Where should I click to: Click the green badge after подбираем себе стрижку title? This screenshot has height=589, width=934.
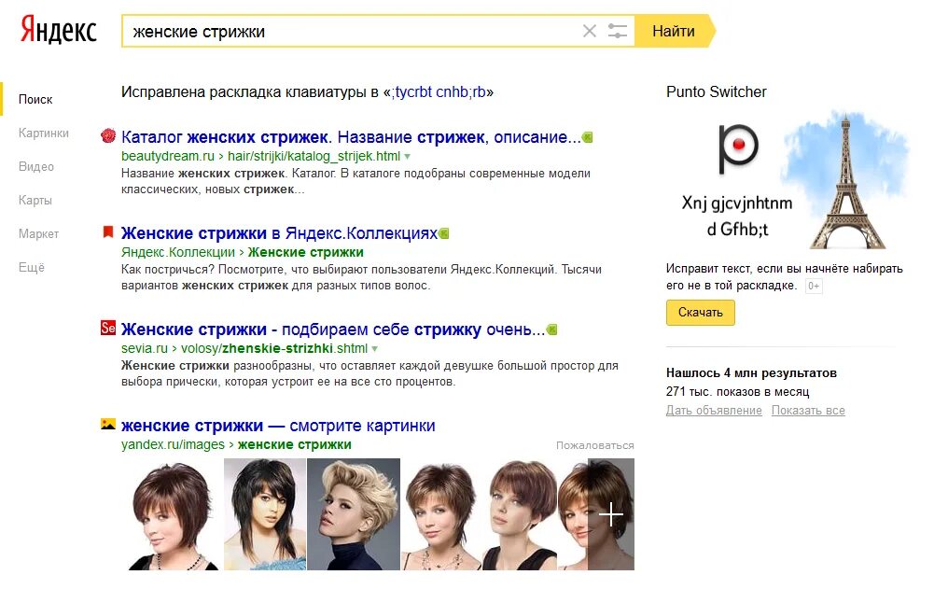(x=552, y=330)
